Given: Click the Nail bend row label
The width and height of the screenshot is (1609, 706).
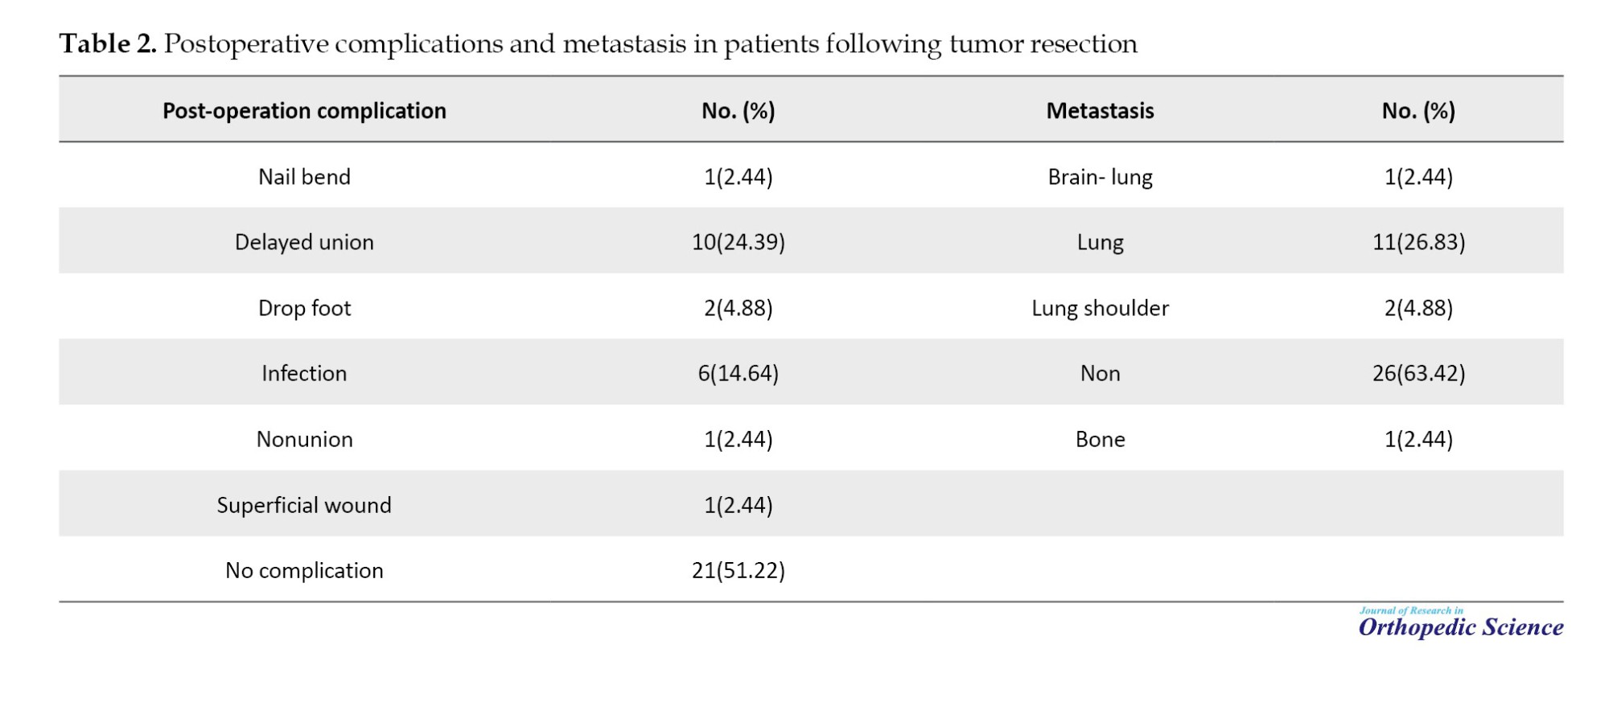Looking at the screenshot, I should click(x=304, y=177).
